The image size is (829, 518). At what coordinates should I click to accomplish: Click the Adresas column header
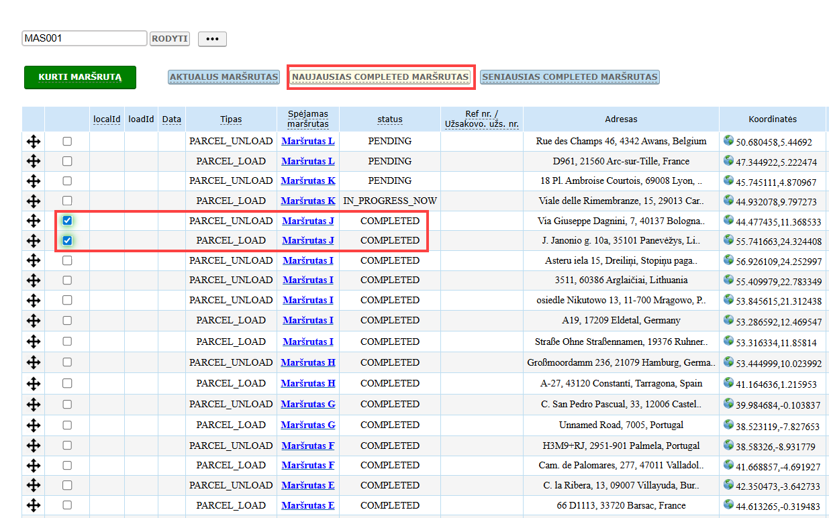pyautogui.click(x=621, y=119)
